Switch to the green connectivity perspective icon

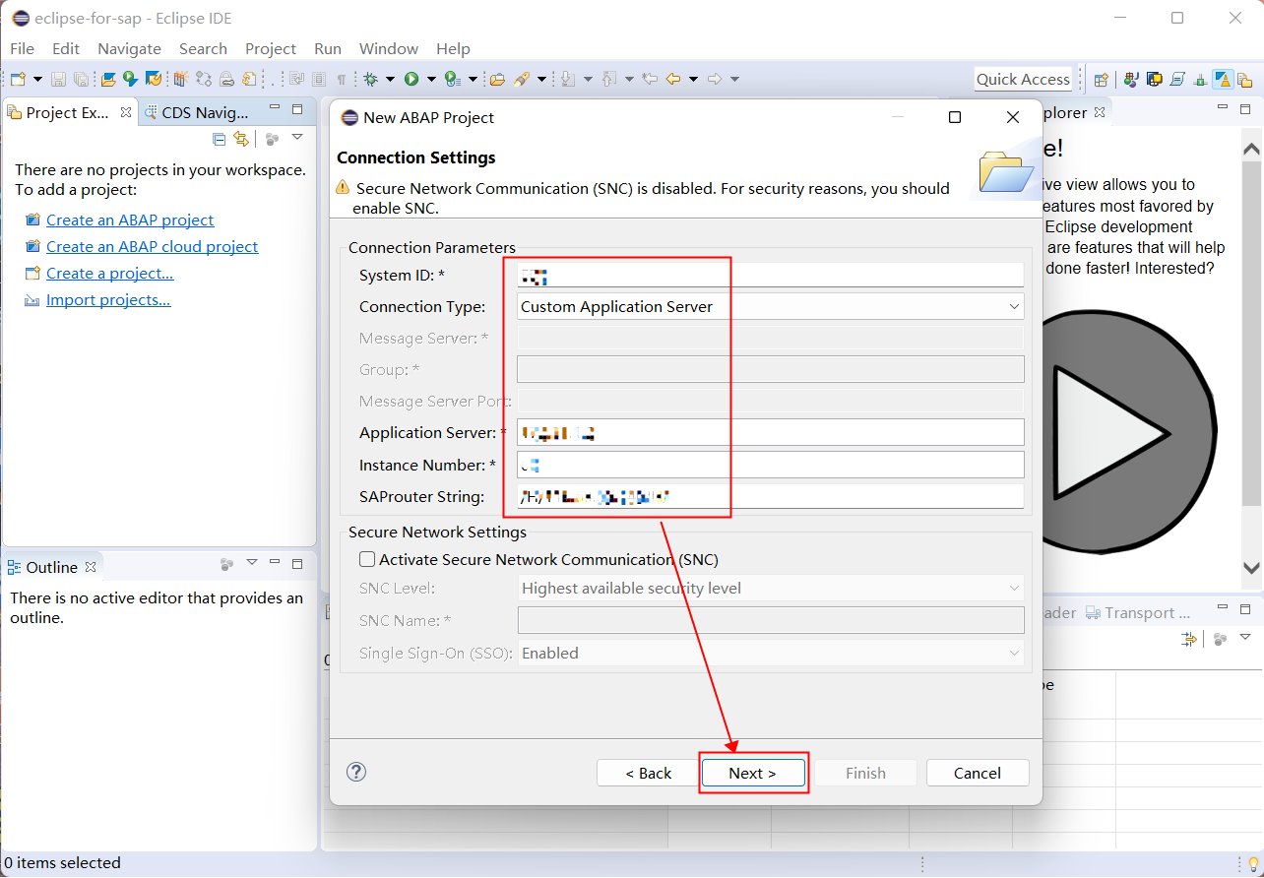(x=1200, y=80)
